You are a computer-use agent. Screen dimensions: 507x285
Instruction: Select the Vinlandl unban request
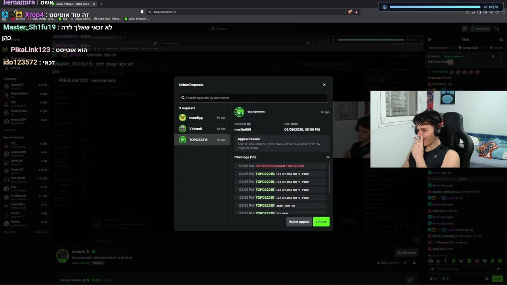tap(202, 129)
